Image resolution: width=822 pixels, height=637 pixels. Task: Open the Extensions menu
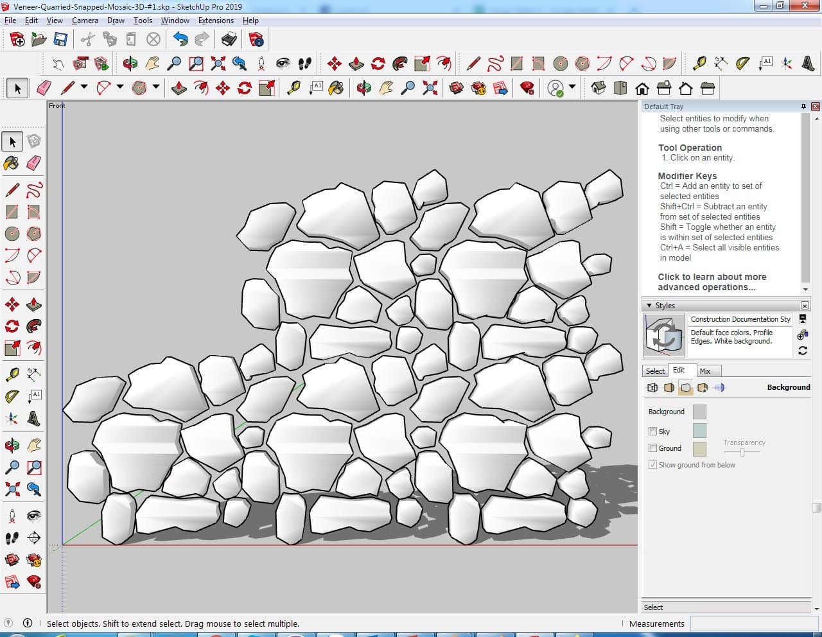coord(216,21)
